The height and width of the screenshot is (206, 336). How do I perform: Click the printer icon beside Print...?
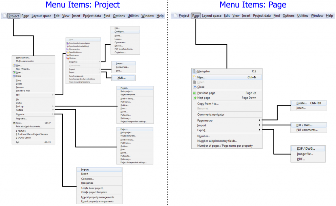coord(14,123)
